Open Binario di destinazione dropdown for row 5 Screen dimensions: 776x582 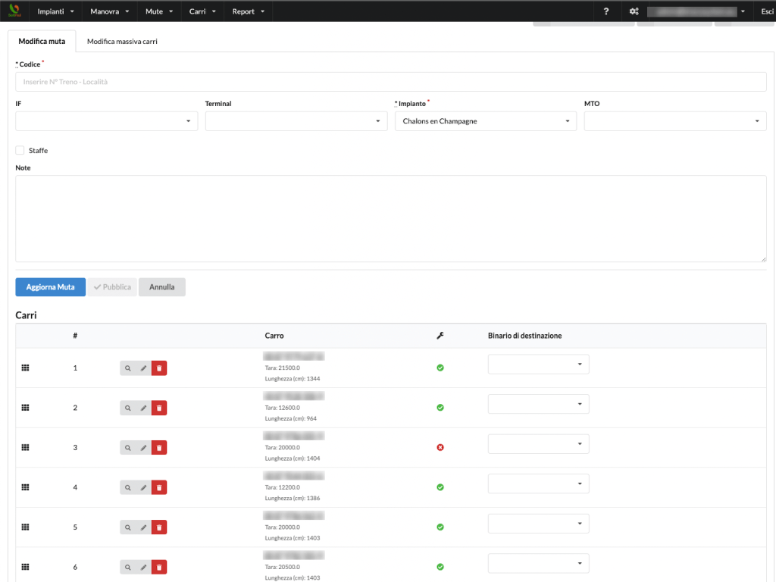(x=539, y=524)
